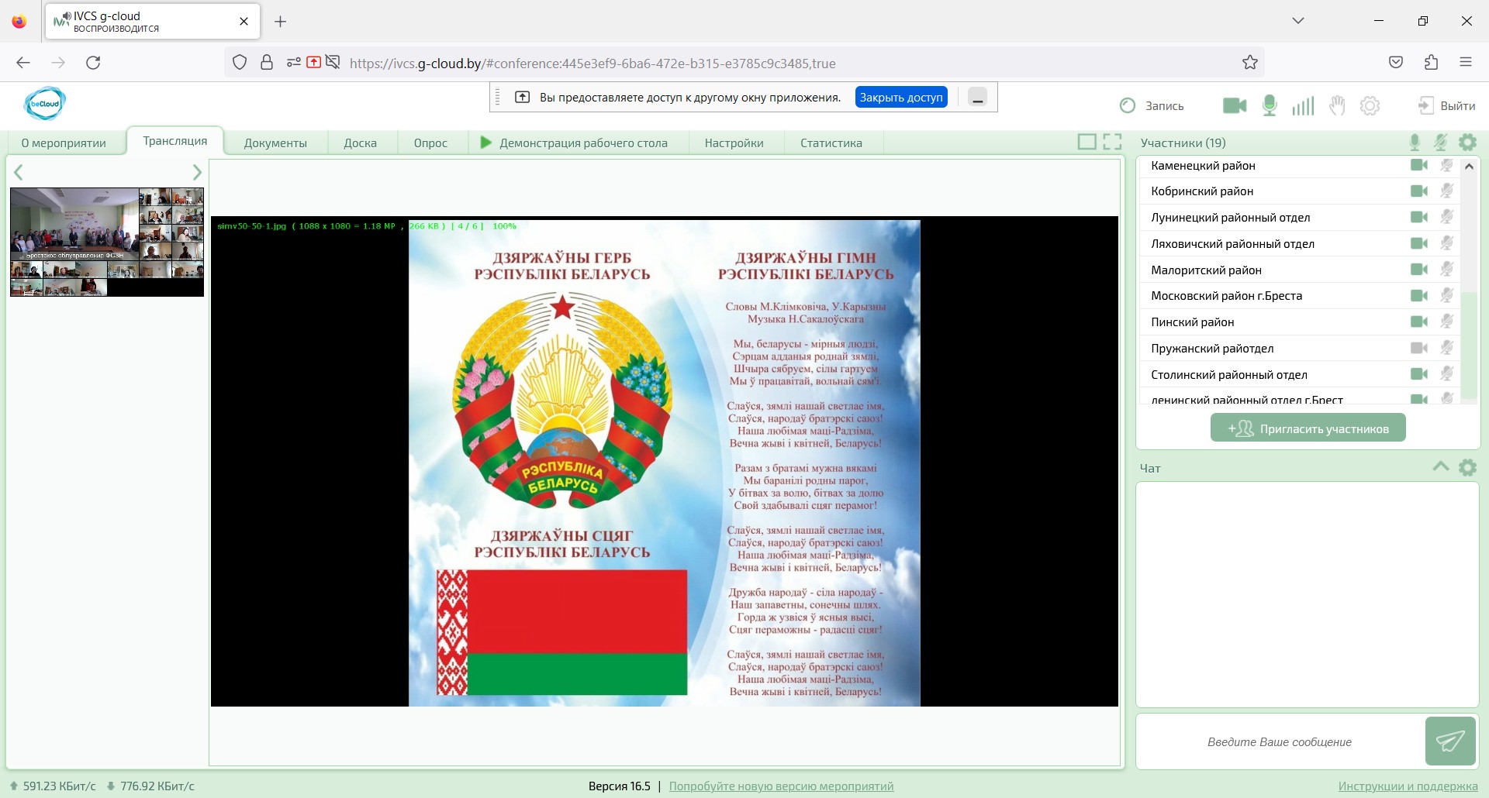1489x798 pixels.
Task: Collapse the Чат panel with chevron
Action: (1440, 466)
